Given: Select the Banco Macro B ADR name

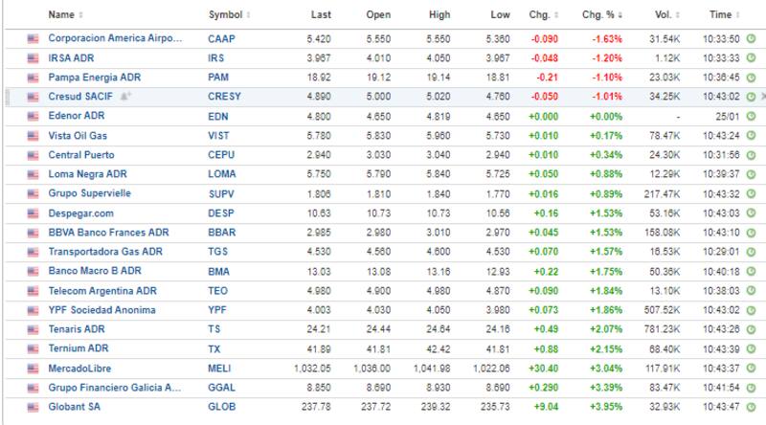Looking at the screenshot, I should point(96,271).
